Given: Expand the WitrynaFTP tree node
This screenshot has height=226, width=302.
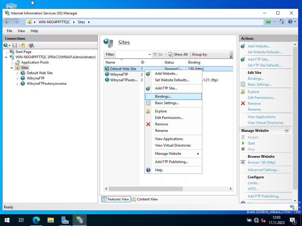Looking at the screenshot, I should (x=17, y=78).
